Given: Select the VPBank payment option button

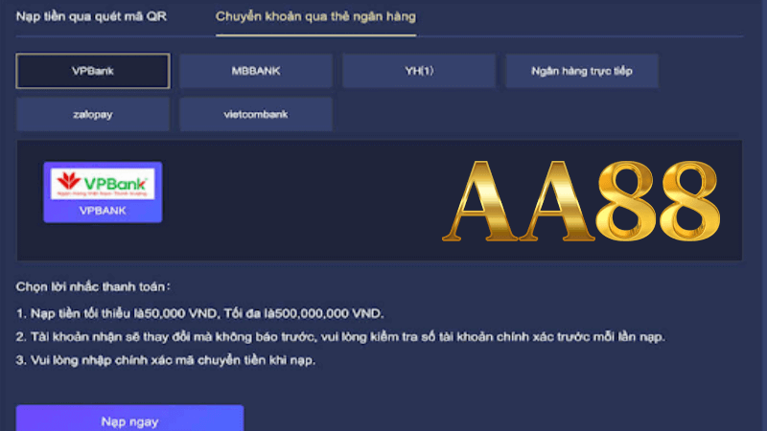Looking at the screenshot, I should click(93, 71).
